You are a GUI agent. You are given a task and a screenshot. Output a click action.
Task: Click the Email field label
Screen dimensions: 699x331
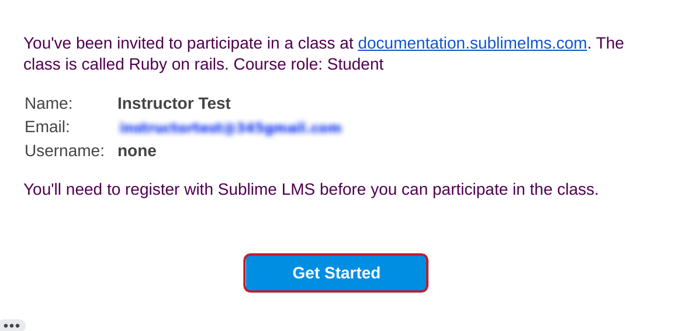point(47,127)
